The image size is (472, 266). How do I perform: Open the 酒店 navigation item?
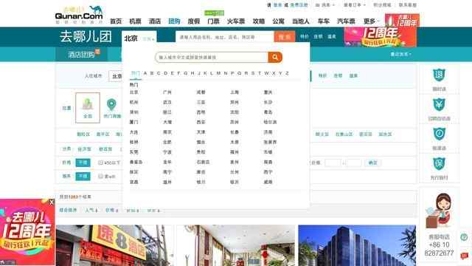coord(155,21)
